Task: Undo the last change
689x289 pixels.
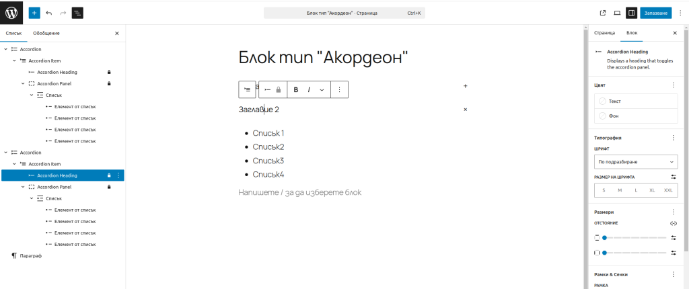Action: [49, 13]
